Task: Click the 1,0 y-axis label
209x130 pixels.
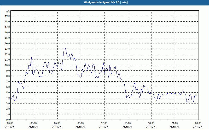Action: (x=8, y=114)
